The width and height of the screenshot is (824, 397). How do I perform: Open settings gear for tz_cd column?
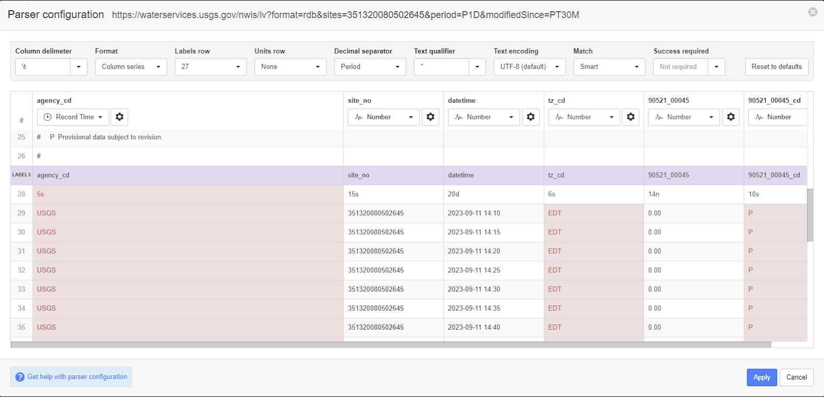pos(631,117)
